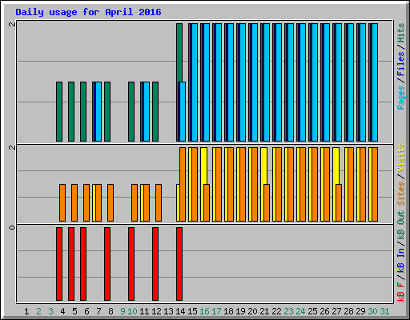Image resolution: width=410 pixels, height=320 pixels.
Task: Select day label 12 on the x-axis
Action: (156, 311)
